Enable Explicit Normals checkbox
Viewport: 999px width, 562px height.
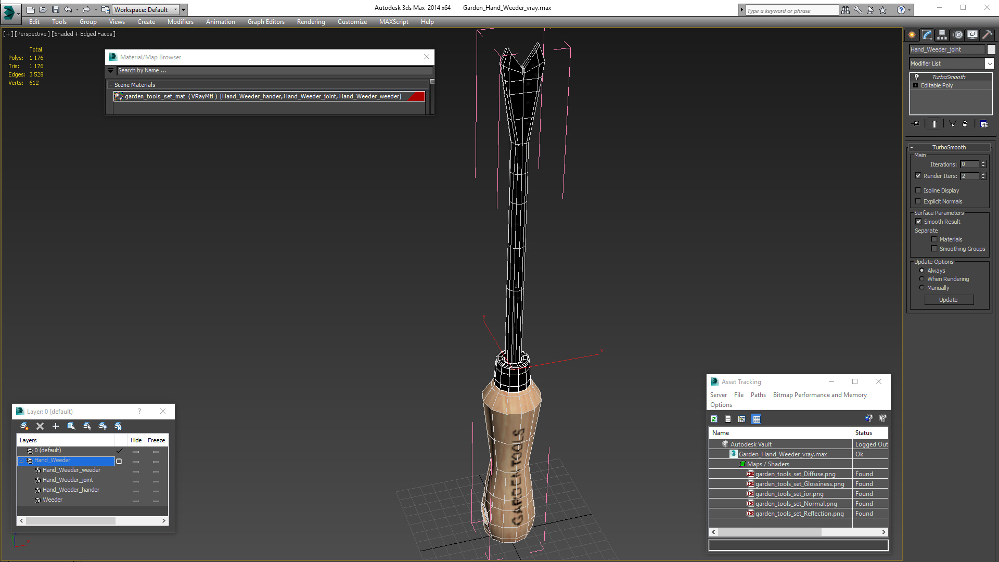tap(918, 201)
